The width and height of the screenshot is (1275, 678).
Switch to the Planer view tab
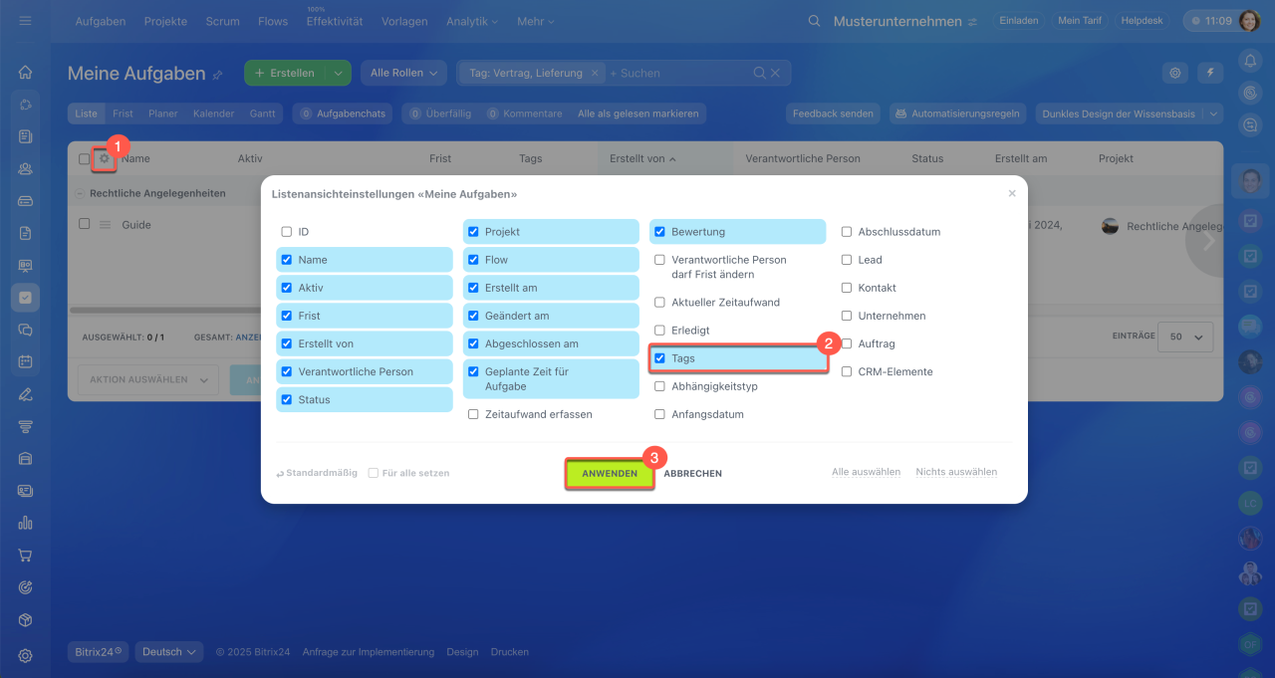[163, 113]
